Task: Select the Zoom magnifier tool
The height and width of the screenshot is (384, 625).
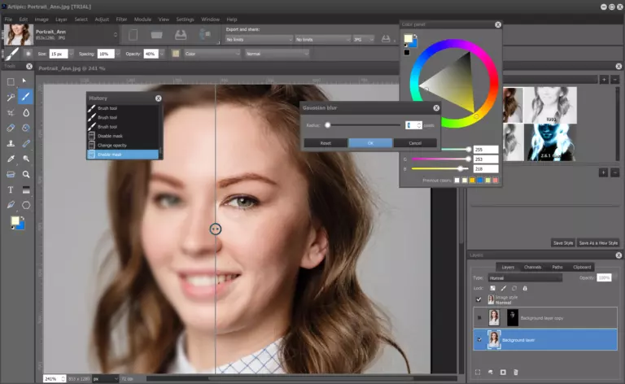Action: coord(26,174)
